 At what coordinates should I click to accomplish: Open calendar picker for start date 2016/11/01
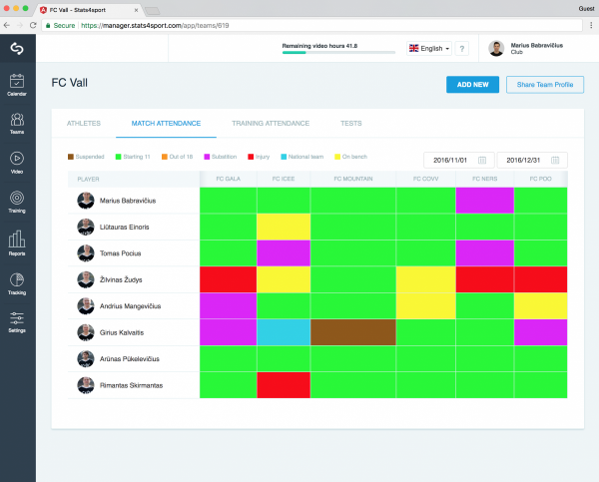(x=482, y=160)
